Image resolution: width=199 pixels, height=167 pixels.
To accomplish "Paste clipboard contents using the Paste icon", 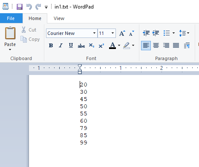I will [x=10, y=33].
